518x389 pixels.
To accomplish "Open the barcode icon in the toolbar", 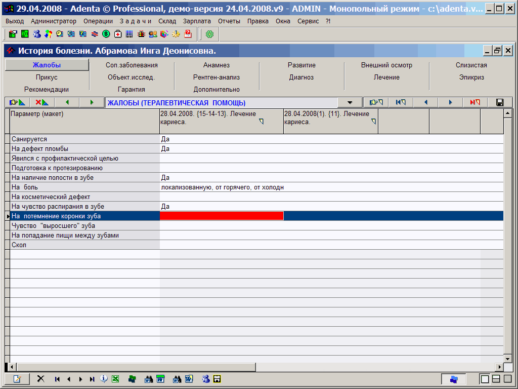I will click(x=129, y=34).
